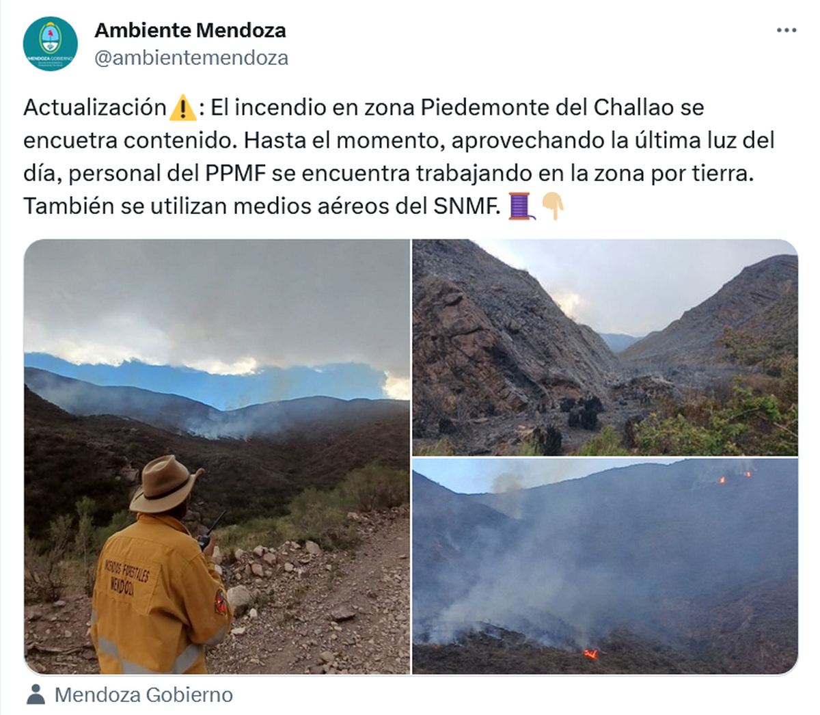
Task: Click the warning sign emoji
Action: pyautogui.click(x=182, y=108)
